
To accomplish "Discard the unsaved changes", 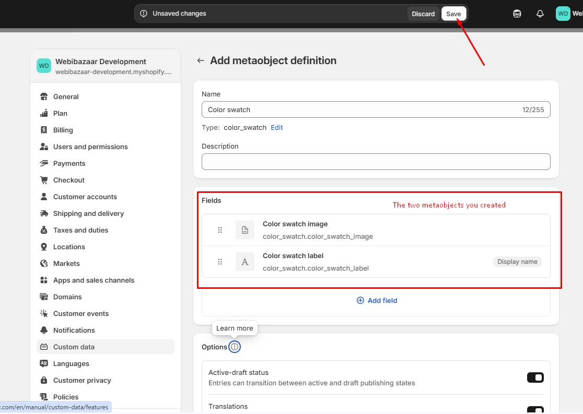I will [423, 14].
